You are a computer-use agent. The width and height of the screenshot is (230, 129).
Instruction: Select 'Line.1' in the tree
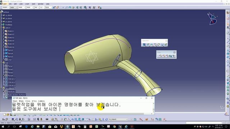pyautogui.click(x=10, y=60)
